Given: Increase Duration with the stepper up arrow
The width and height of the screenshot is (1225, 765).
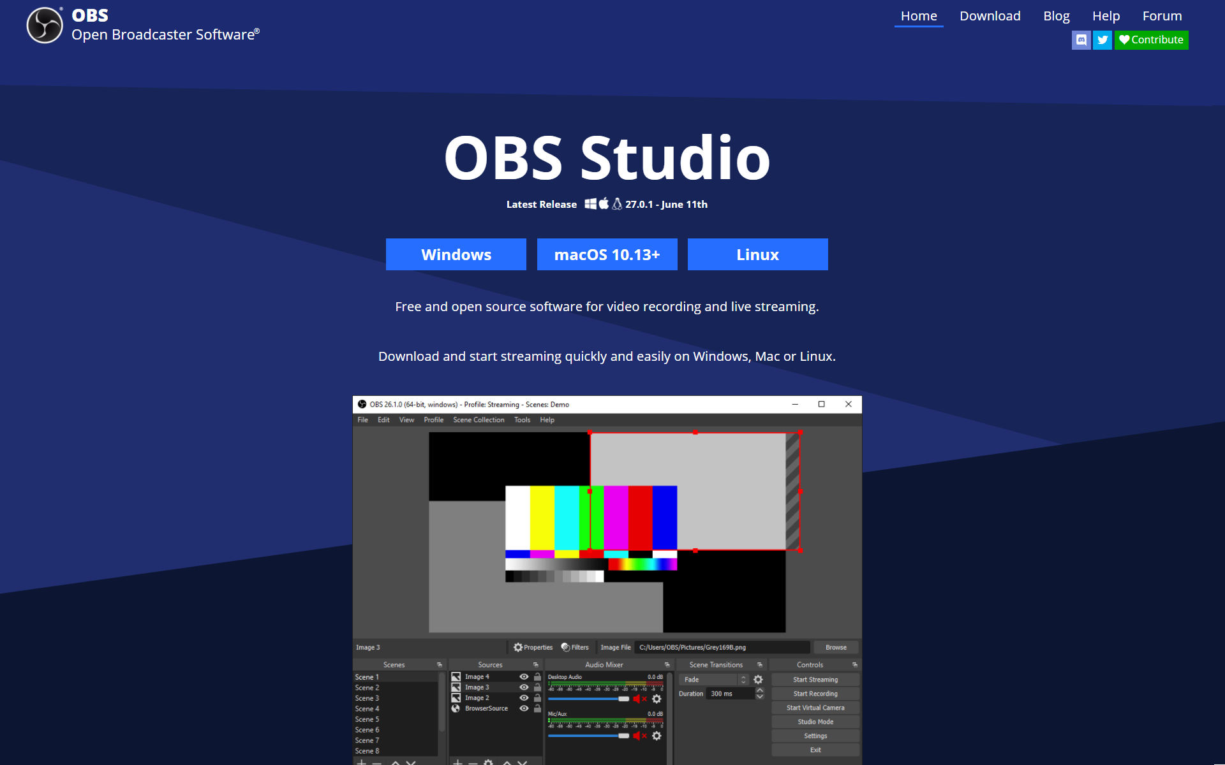Looking at the screenshot, I should 759,690.
